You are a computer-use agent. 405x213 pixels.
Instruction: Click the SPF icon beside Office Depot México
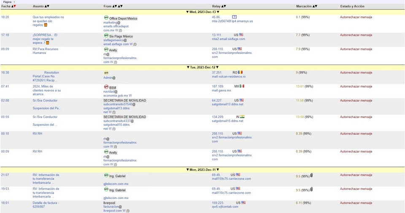click(x=106, y=17)
